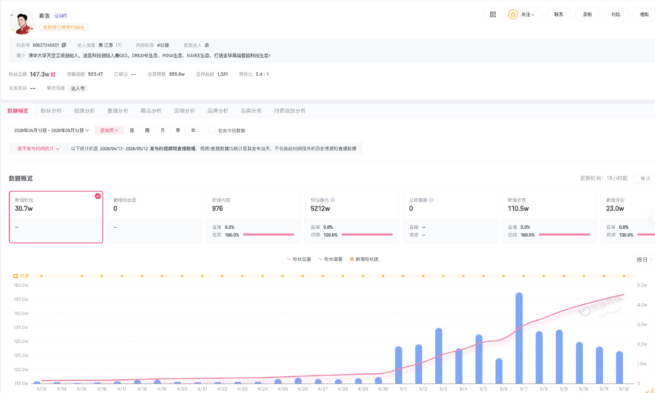Select the 数据概览 tab
655x393 pixels.
[18, 111]
